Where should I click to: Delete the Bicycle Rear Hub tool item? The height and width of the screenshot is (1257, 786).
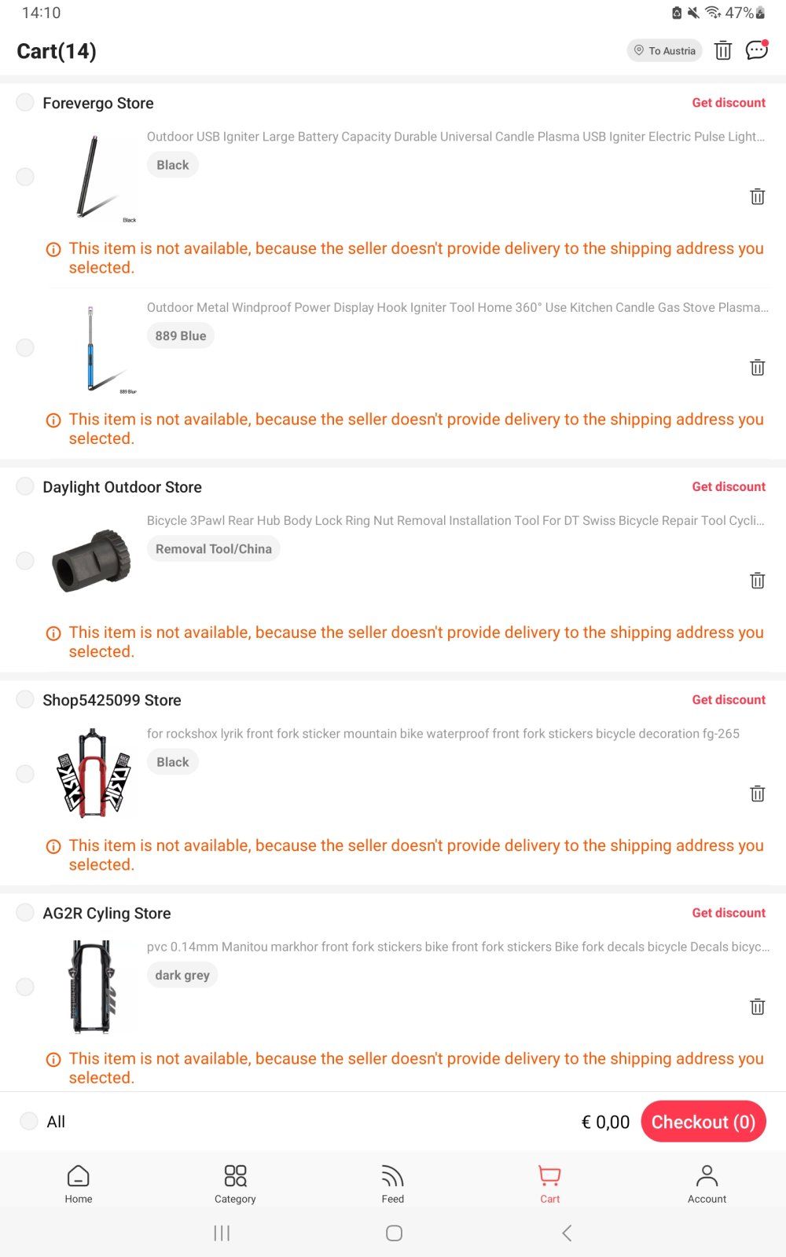tap(757, 581)
